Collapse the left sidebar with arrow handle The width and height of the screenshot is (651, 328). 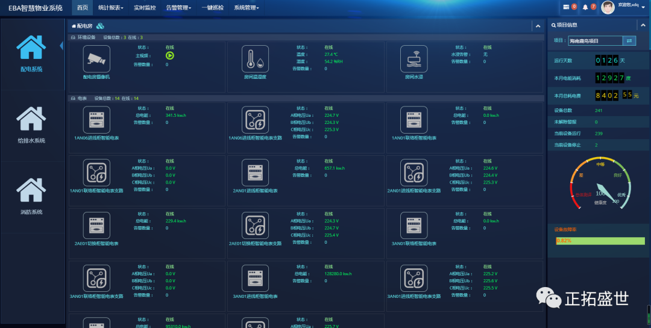(x=61, y=46)
